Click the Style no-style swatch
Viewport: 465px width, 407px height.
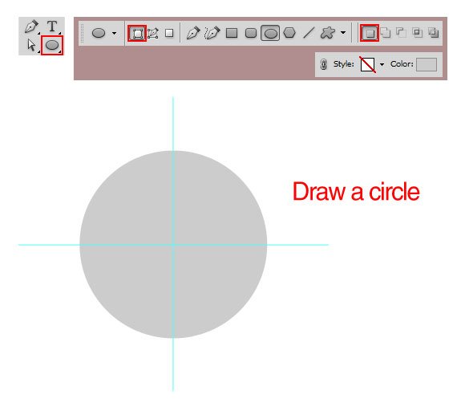[367, 64]
